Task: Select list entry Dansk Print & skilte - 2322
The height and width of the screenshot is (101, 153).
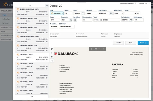Action: (x=32, y=30)
